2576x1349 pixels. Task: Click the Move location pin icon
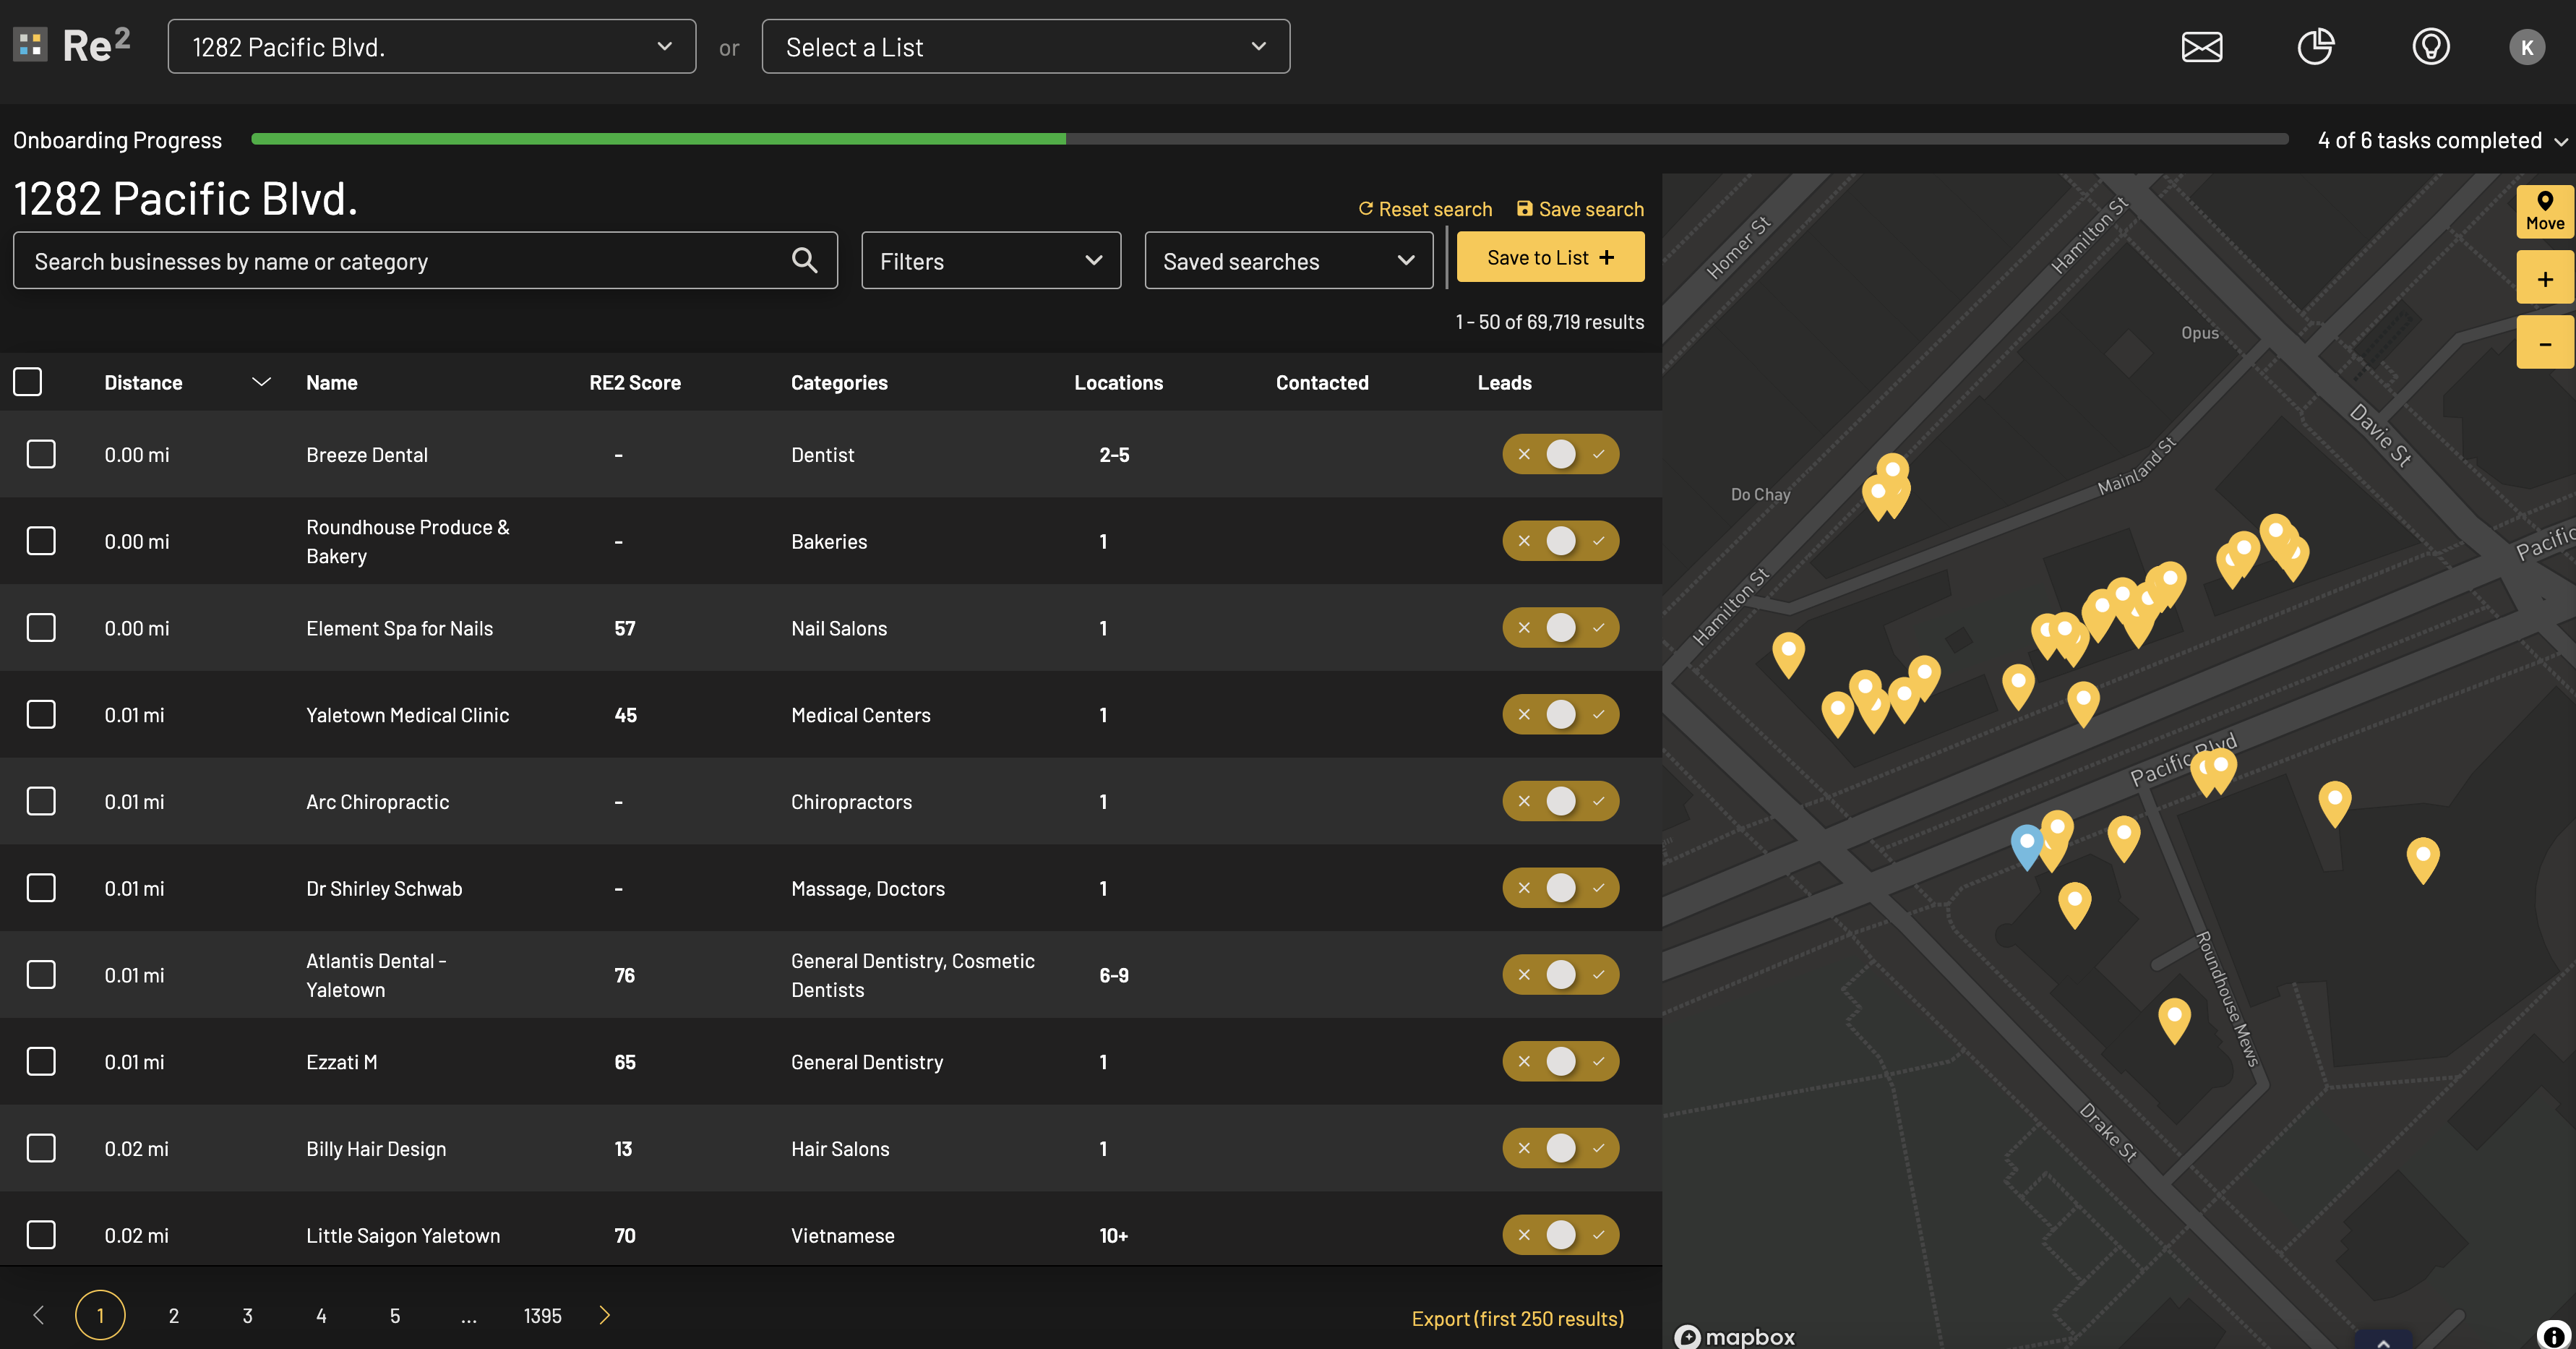pos(2544,211)
